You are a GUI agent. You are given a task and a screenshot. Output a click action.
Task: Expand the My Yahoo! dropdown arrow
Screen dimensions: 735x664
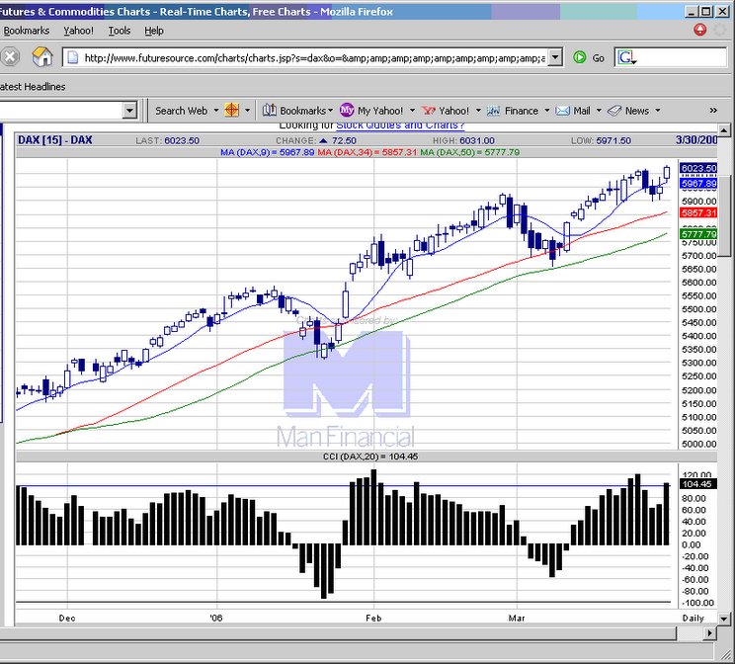click(x=413, y=111)
